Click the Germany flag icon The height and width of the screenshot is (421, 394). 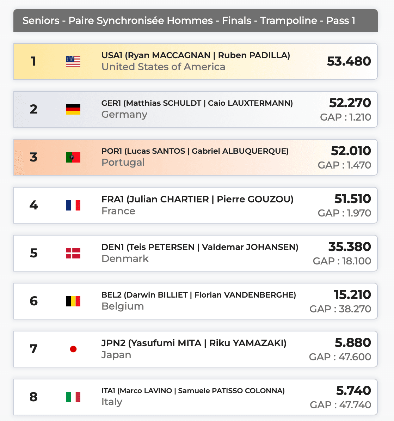(73, 109)
